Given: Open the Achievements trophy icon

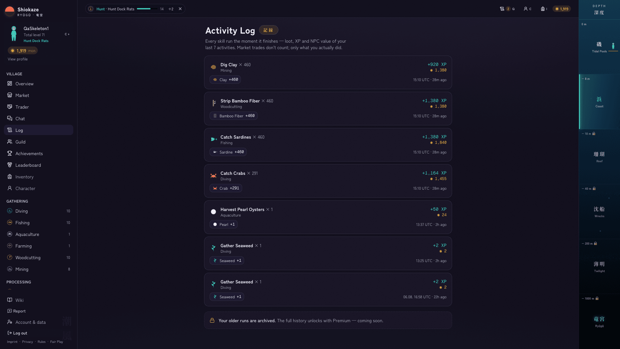Looking at the screenshot, I should (10, 153).
